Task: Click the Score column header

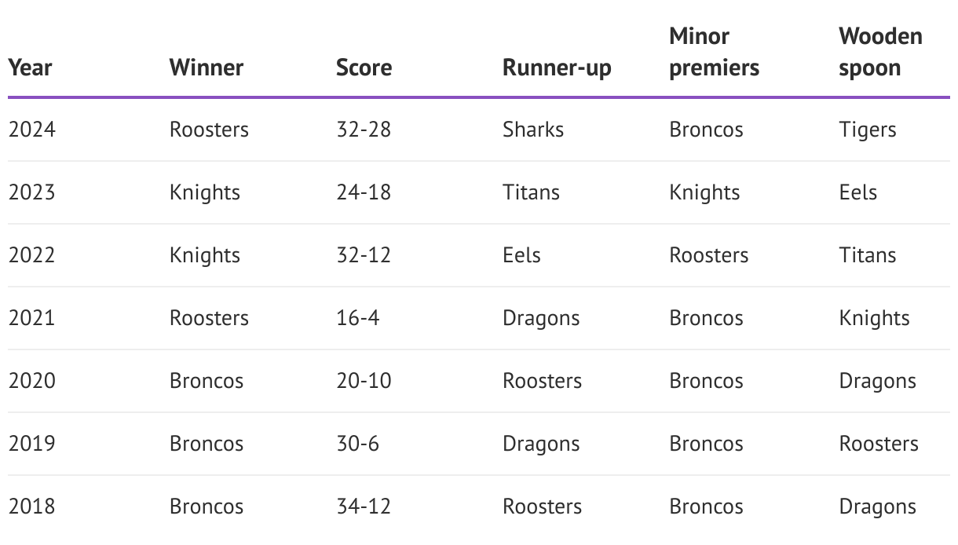Action: (364, 68)
